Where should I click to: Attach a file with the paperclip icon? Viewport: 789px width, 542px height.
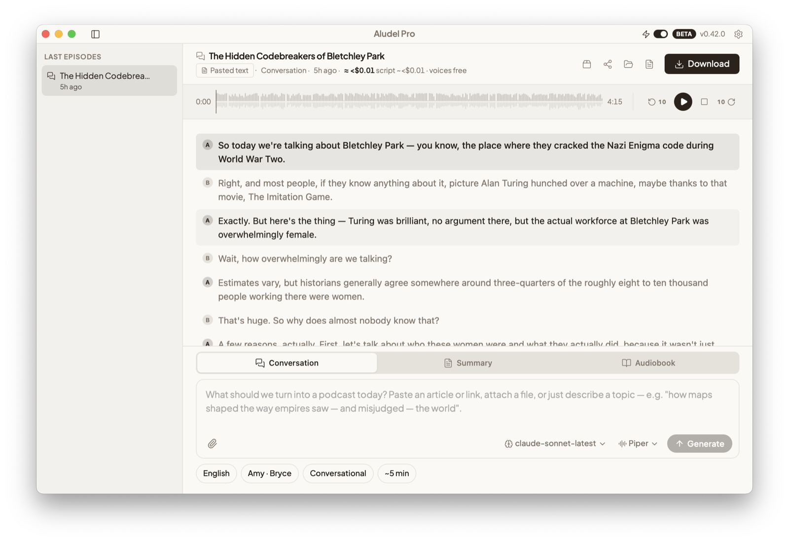point(213,443)
